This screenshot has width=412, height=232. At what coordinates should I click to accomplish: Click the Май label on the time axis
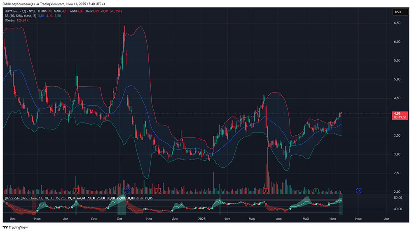click(x=306, y=219)
